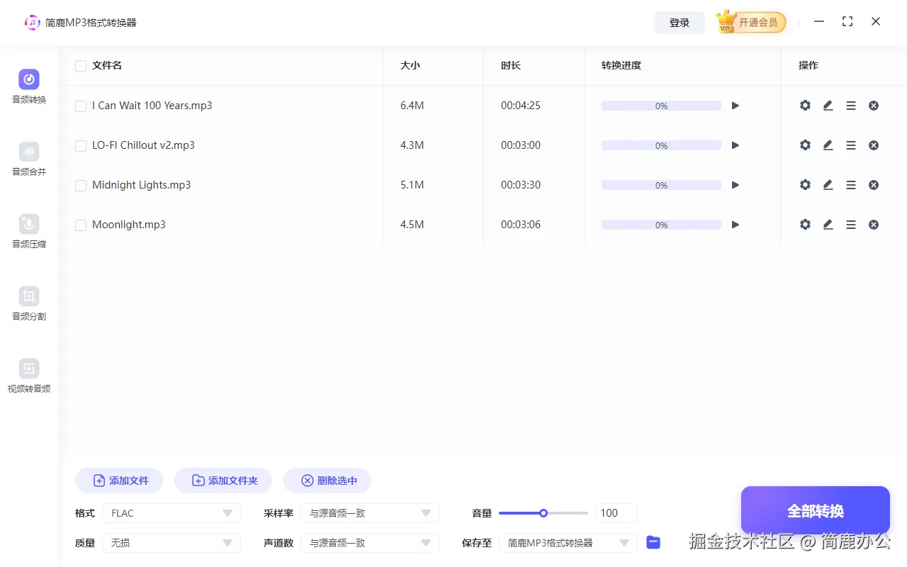Open output folder with blue folder icon
Screen dimensions: 907x567
click(x=653, y=542)
